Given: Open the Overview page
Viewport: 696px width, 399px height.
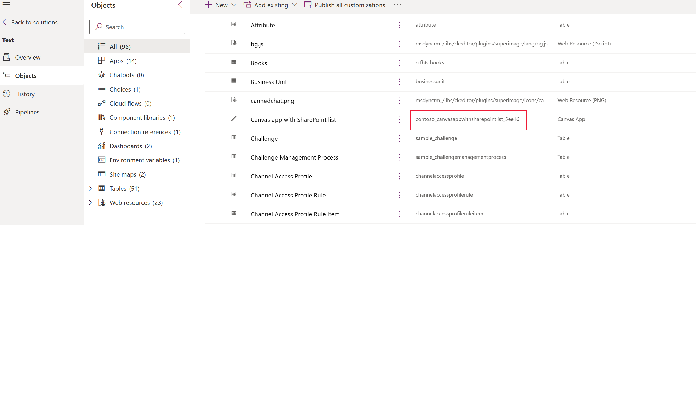Looking at the screenshot, I should [x=28, y=57].
